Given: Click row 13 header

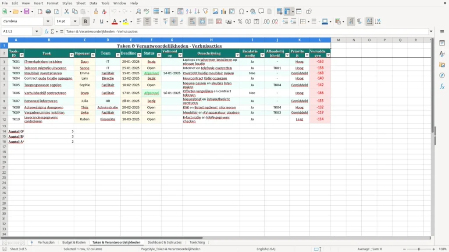Looking at the screenshot, I should (x=4, y=126).
